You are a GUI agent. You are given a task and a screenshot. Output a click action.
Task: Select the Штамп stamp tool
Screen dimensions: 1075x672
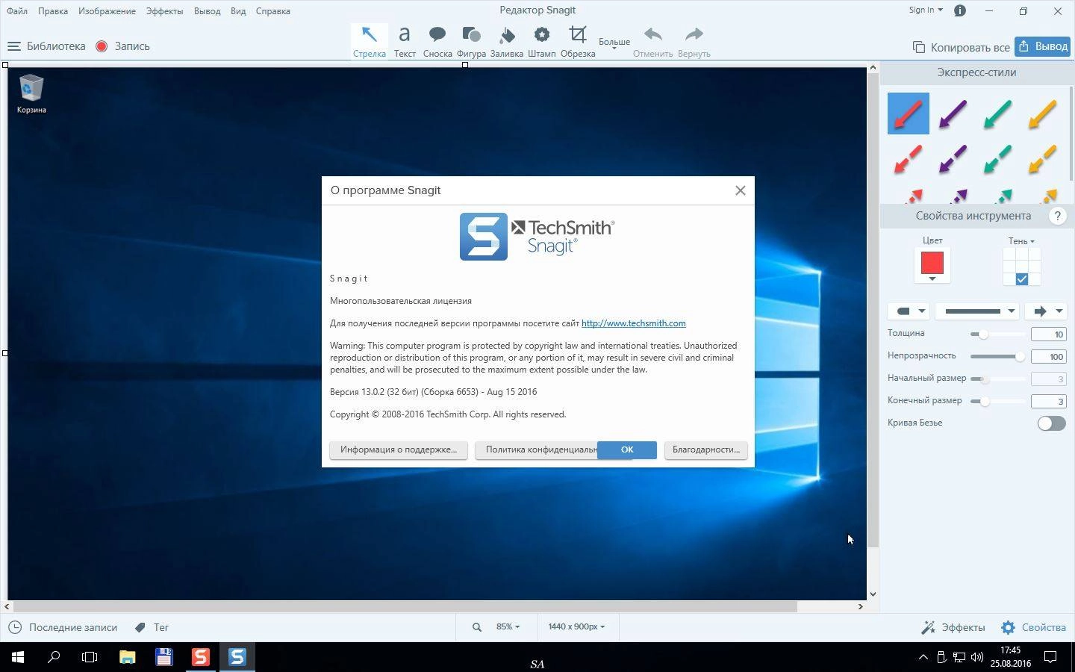tap(541, 41)
